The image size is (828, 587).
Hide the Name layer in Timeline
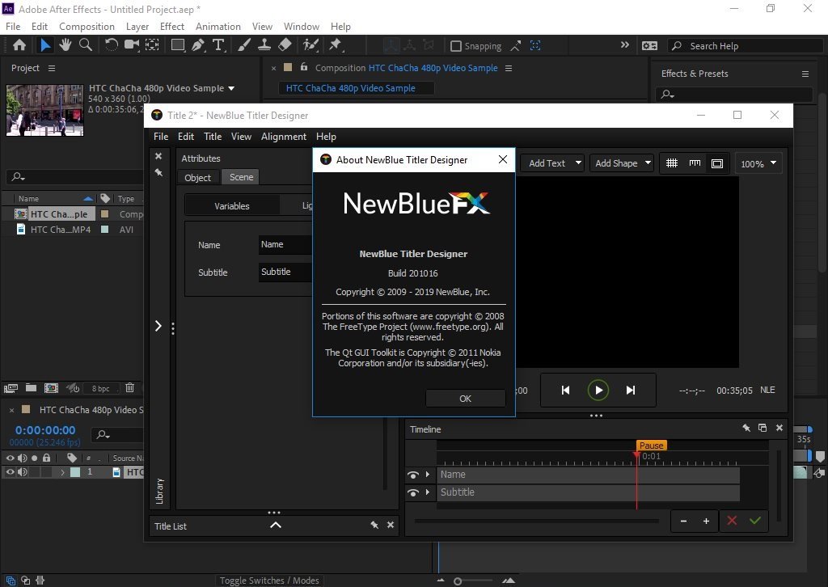413,475
